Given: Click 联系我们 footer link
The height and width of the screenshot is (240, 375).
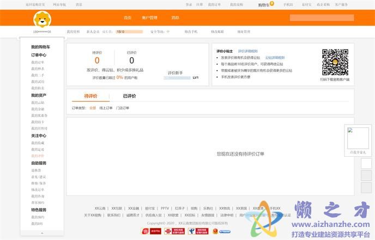Looking at the screenshot, I should (x=114, y=215).
